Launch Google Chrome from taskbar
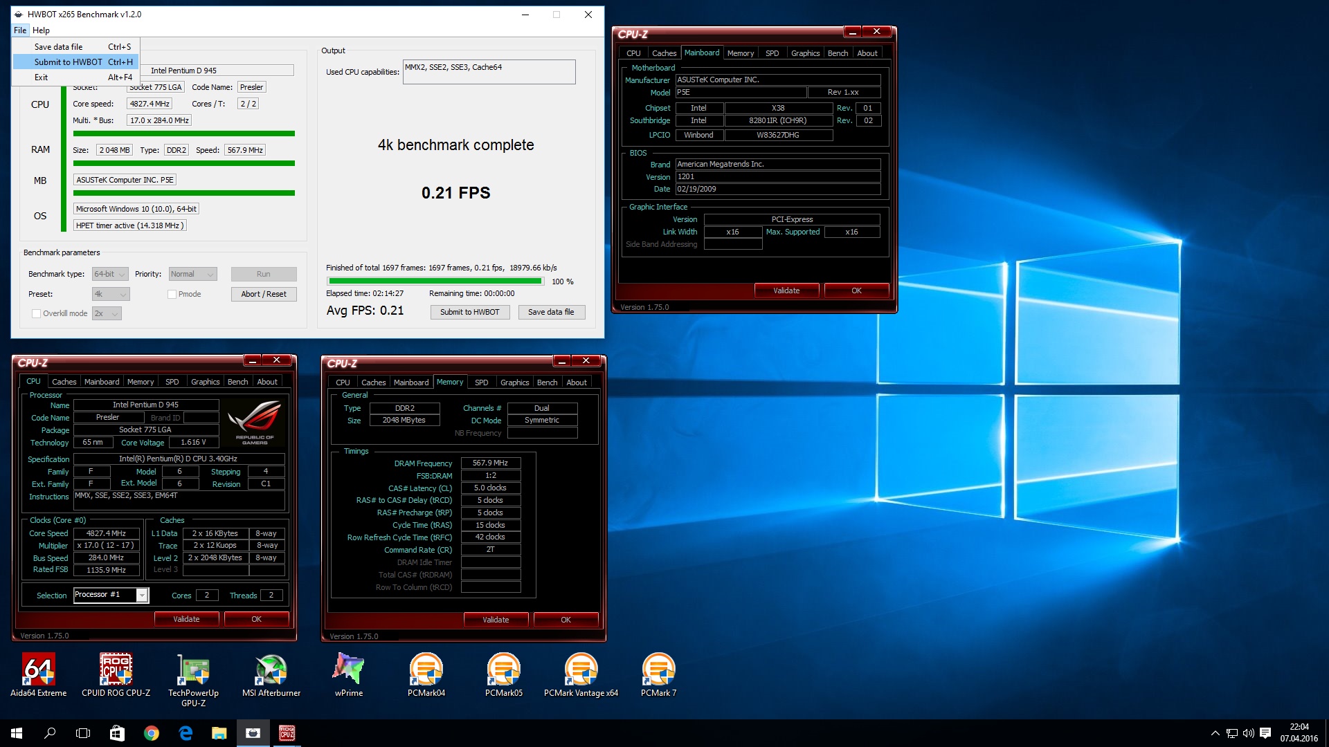The image size is (1329, 747). (x=151, y=733)
